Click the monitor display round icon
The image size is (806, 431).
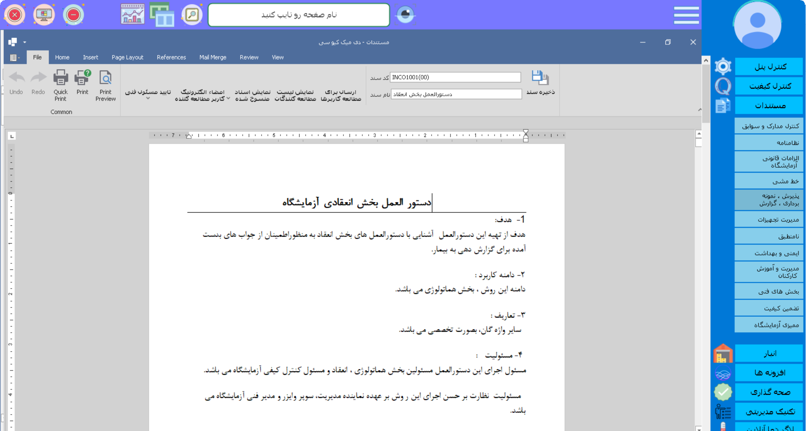44,15
